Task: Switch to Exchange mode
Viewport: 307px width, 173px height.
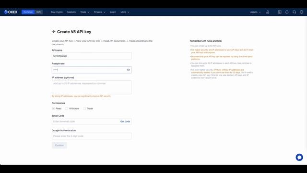Action: coord(28,12)
